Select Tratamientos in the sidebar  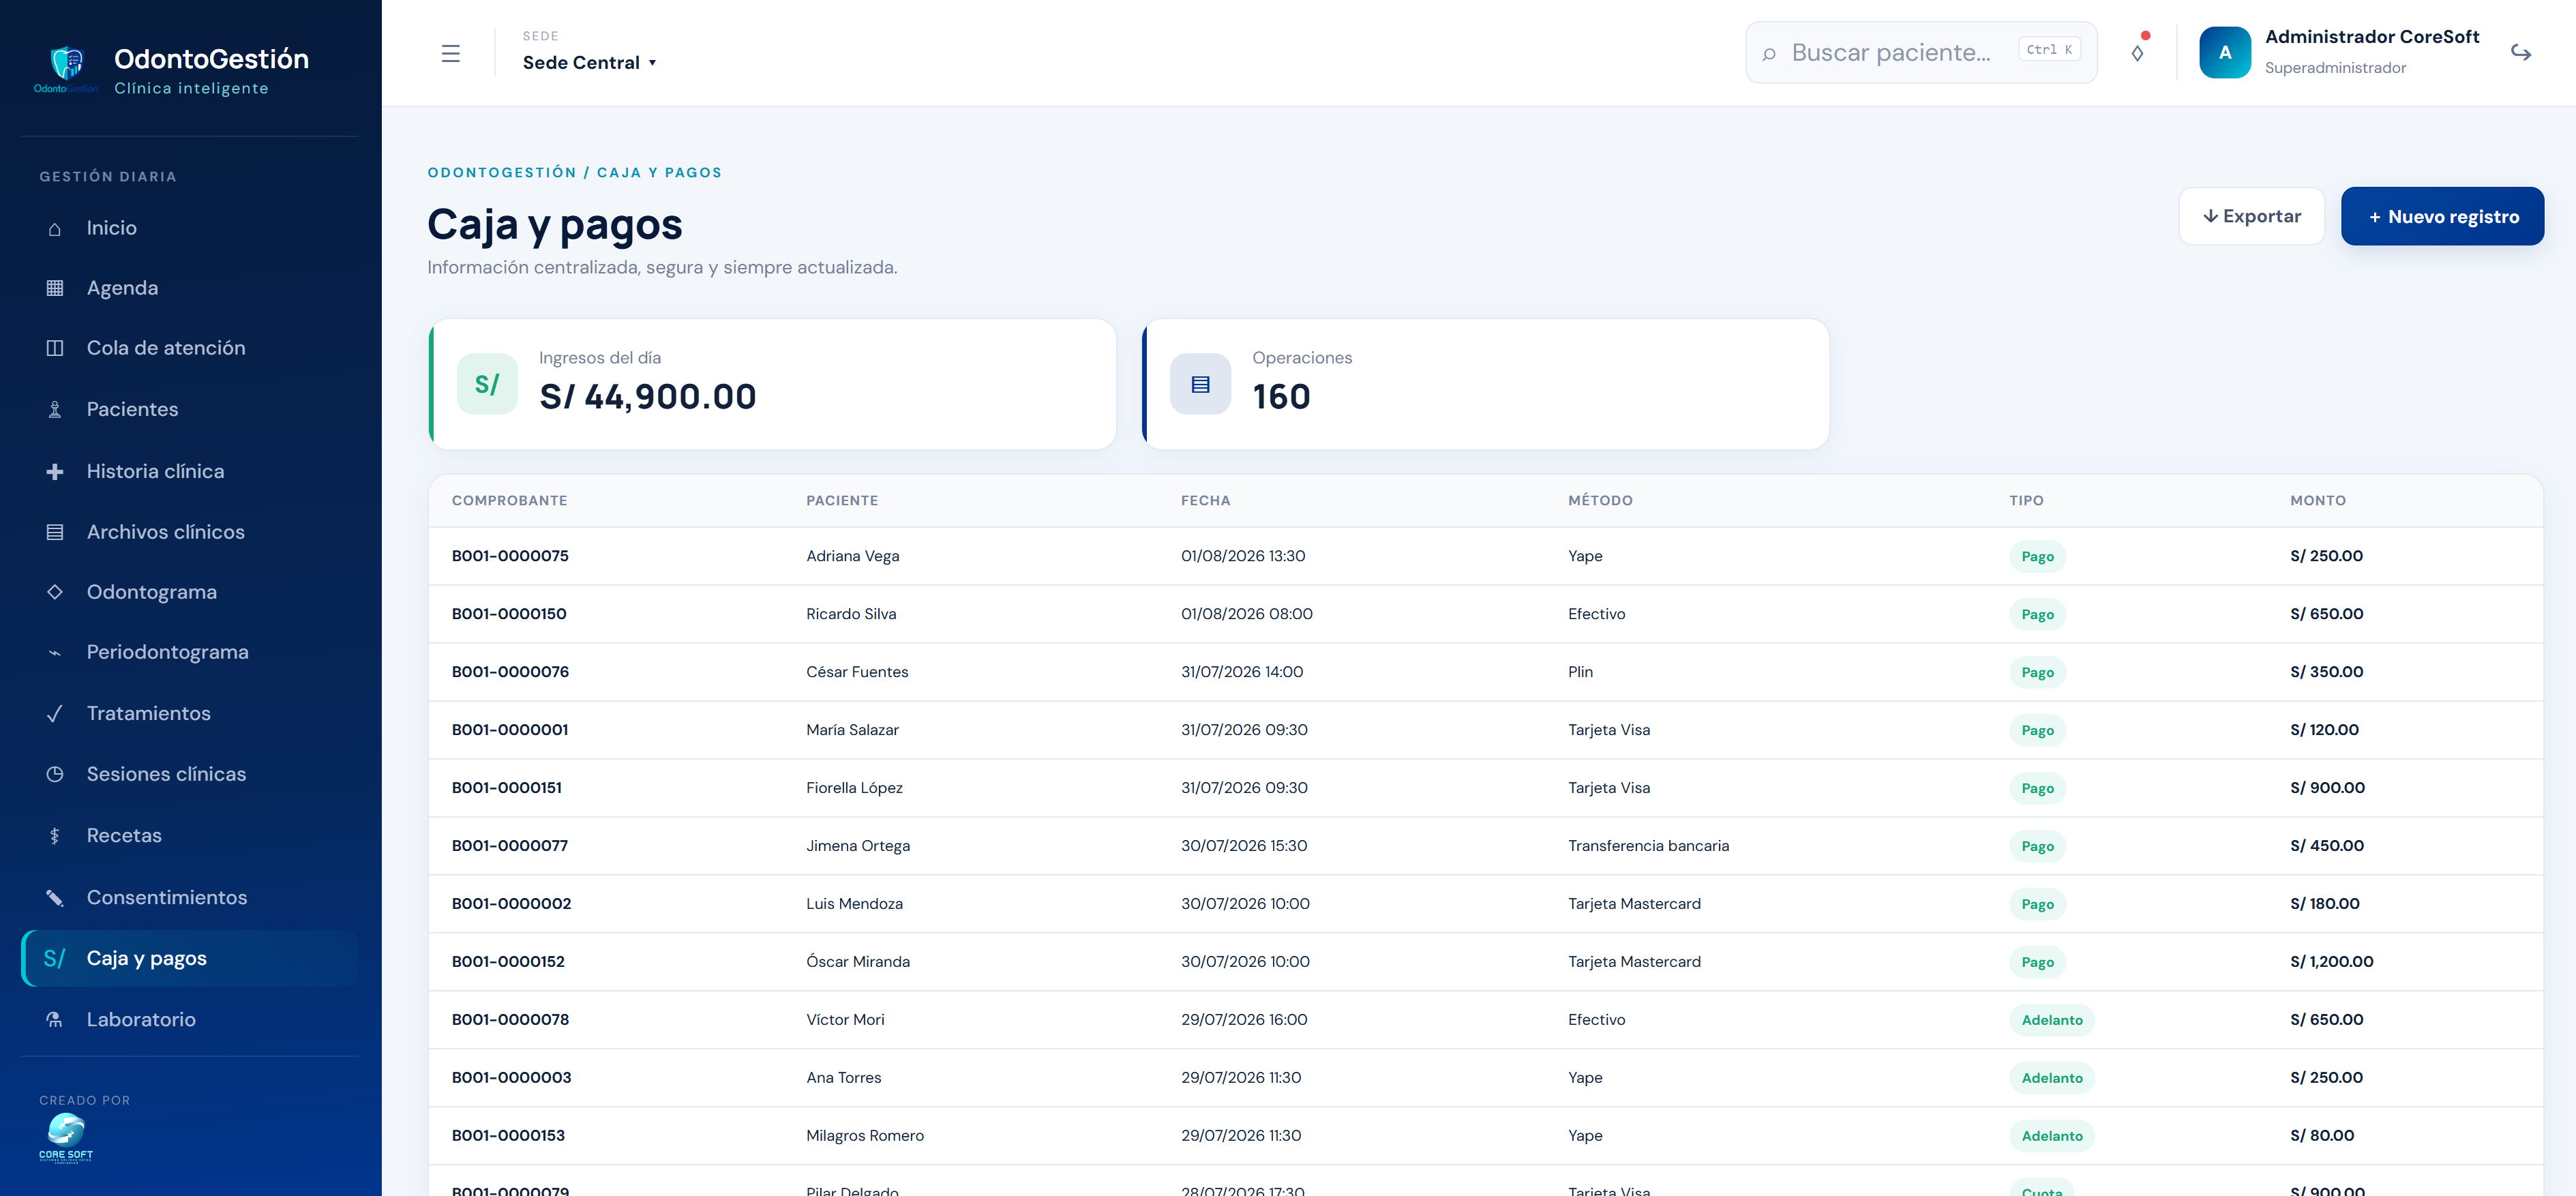[190, 713]
